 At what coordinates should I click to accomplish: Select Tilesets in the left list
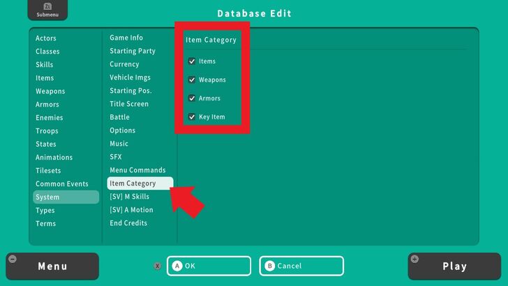click(x=48, y=171)
